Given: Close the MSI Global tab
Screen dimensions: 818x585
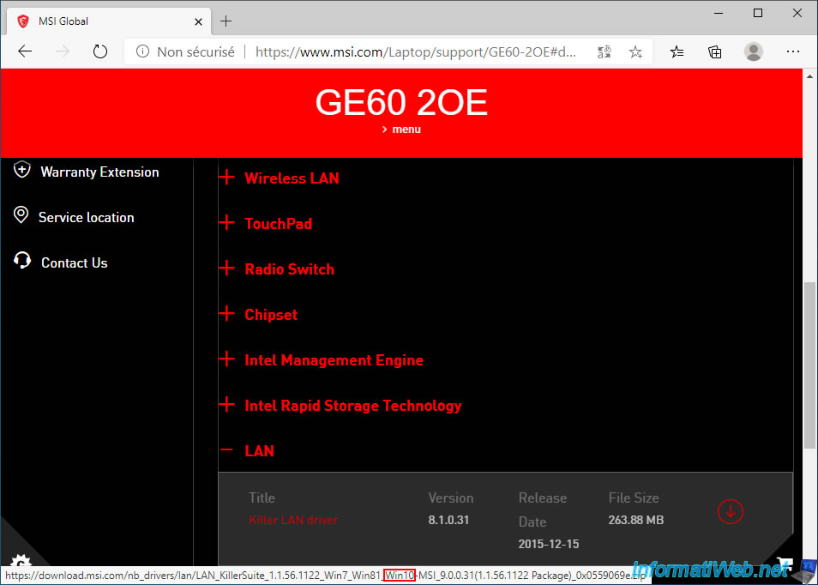Looking at the screenshot, I should click(x=198, y=22).
